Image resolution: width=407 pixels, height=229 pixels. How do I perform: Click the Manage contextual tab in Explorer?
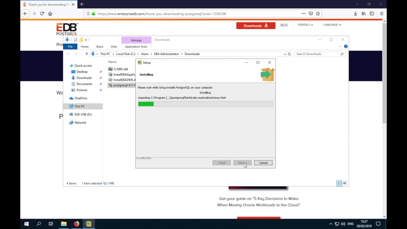(136, 40)
